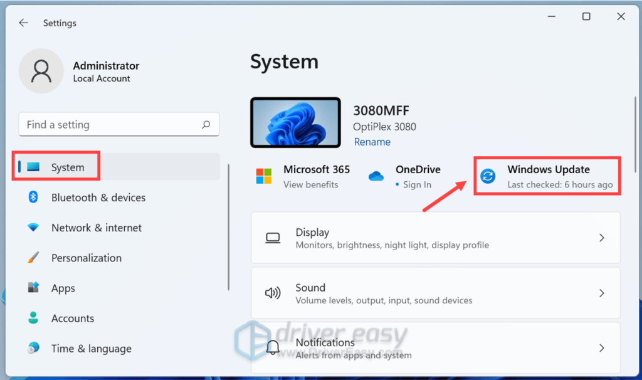Click the Administrator profile avatar icon
The image size is (642, 380).
tap(41, 71)
